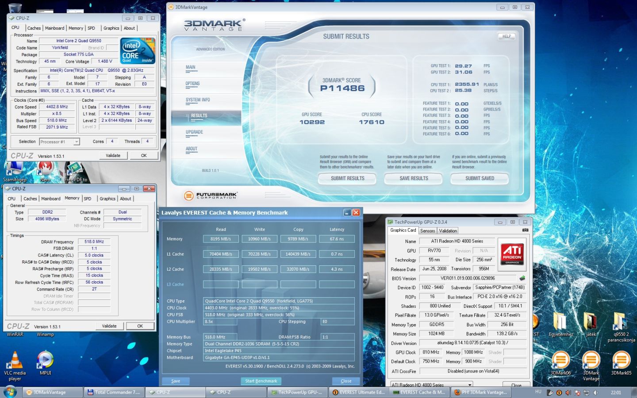Click CAS# Latency 5.0 clocks value
This screenshot has height=398, width=637.
[94, 255]
